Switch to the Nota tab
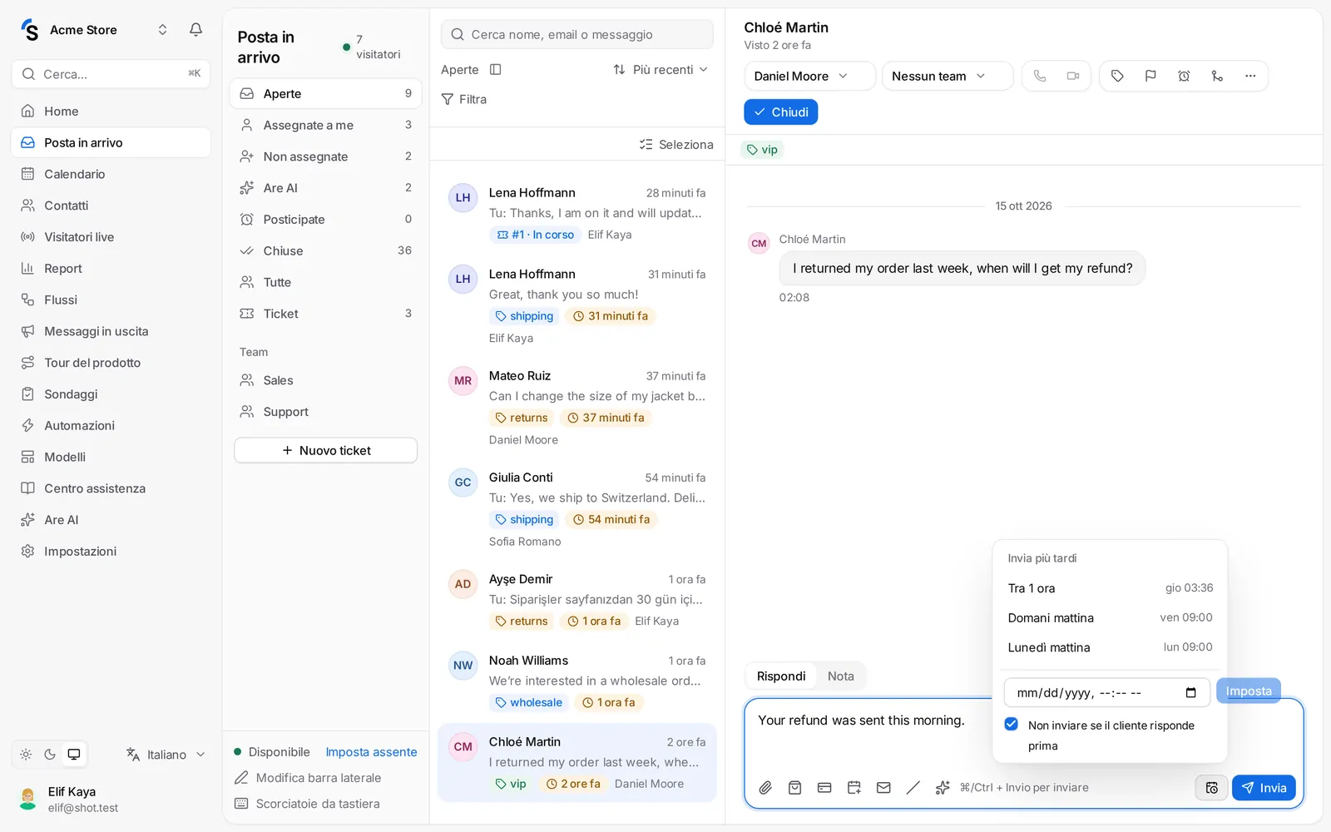1331x832 pixels. pyautogui.click(x=840, y=676)
